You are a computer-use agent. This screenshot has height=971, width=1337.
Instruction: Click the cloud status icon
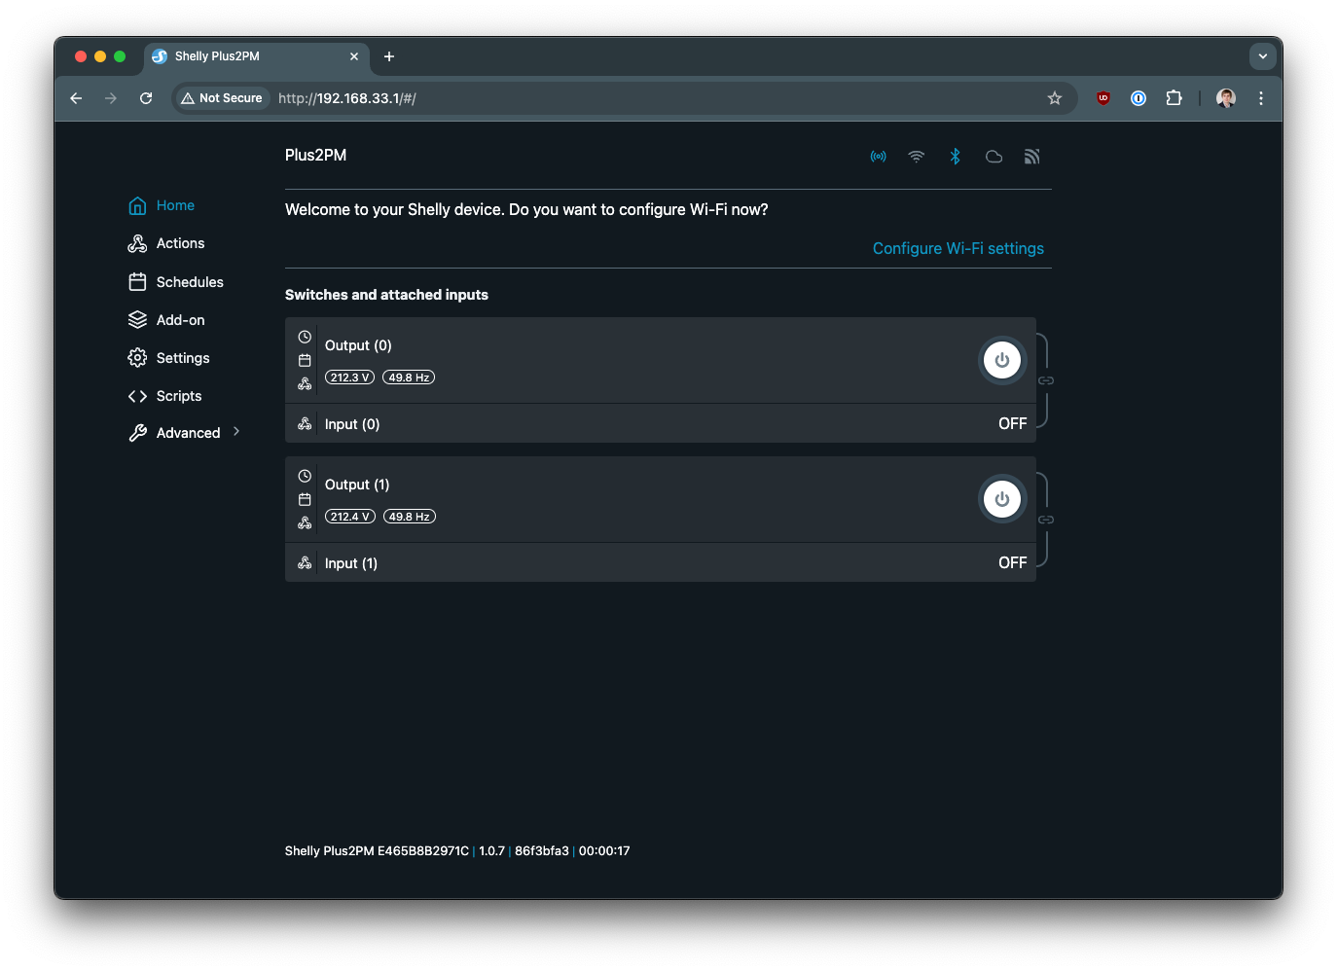(x=994, y=157)
